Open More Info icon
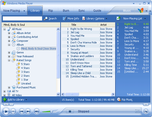The height and width of the screenshot is (117, 152). (64, 19)
